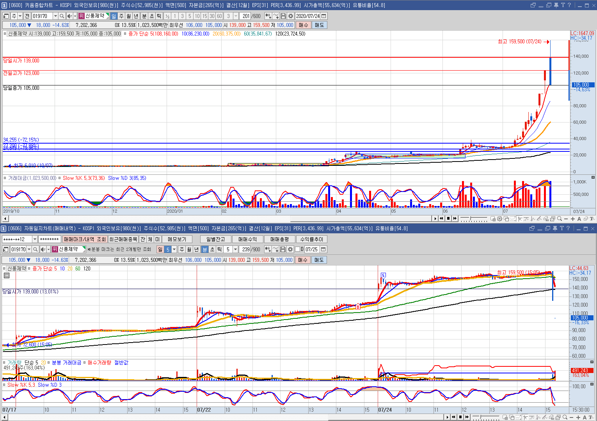Select 일 (daily) period in upper chart toolbar
This screenshot has height=421, width=597.
[x=114, y=16]
